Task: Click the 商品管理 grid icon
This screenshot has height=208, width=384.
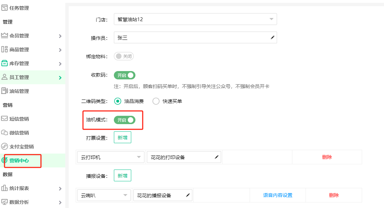Action: pos(5,50)
